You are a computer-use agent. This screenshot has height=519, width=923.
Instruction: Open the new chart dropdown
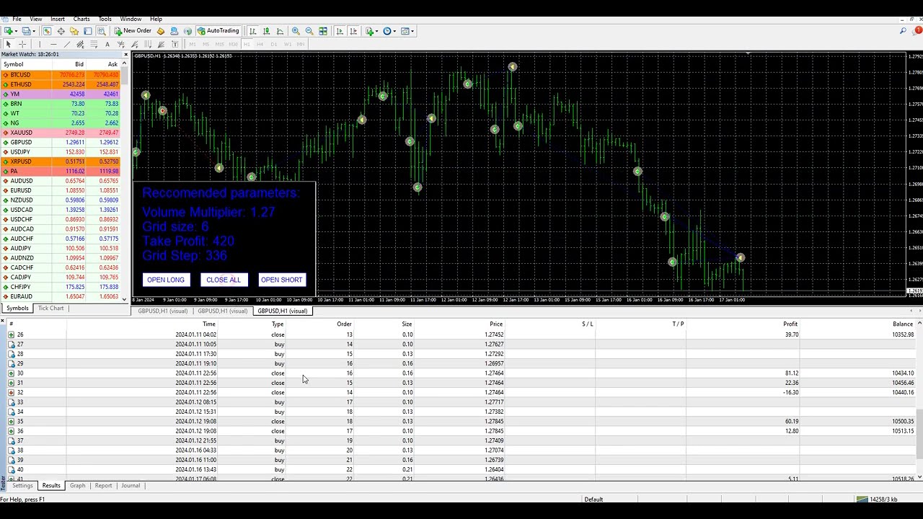click(x=10, y=31)
